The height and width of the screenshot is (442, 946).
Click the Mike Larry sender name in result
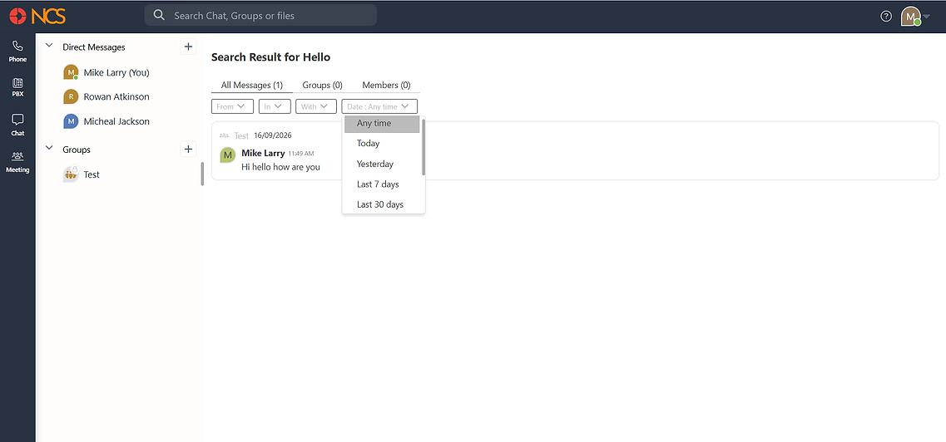click(x=263, y=154)
